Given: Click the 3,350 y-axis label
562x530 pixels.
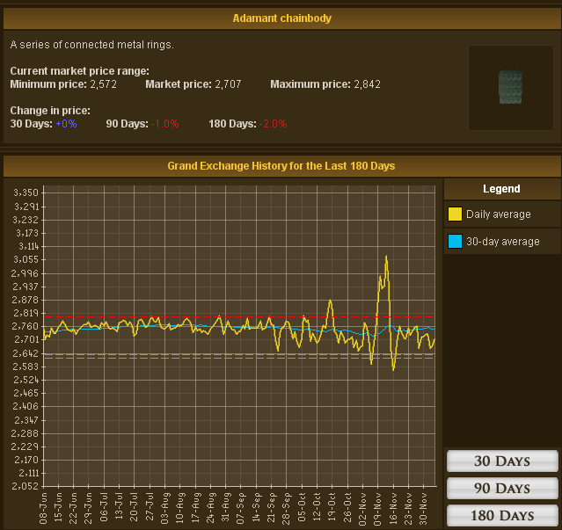Looking at the screenshot, I should coord(26,193).
